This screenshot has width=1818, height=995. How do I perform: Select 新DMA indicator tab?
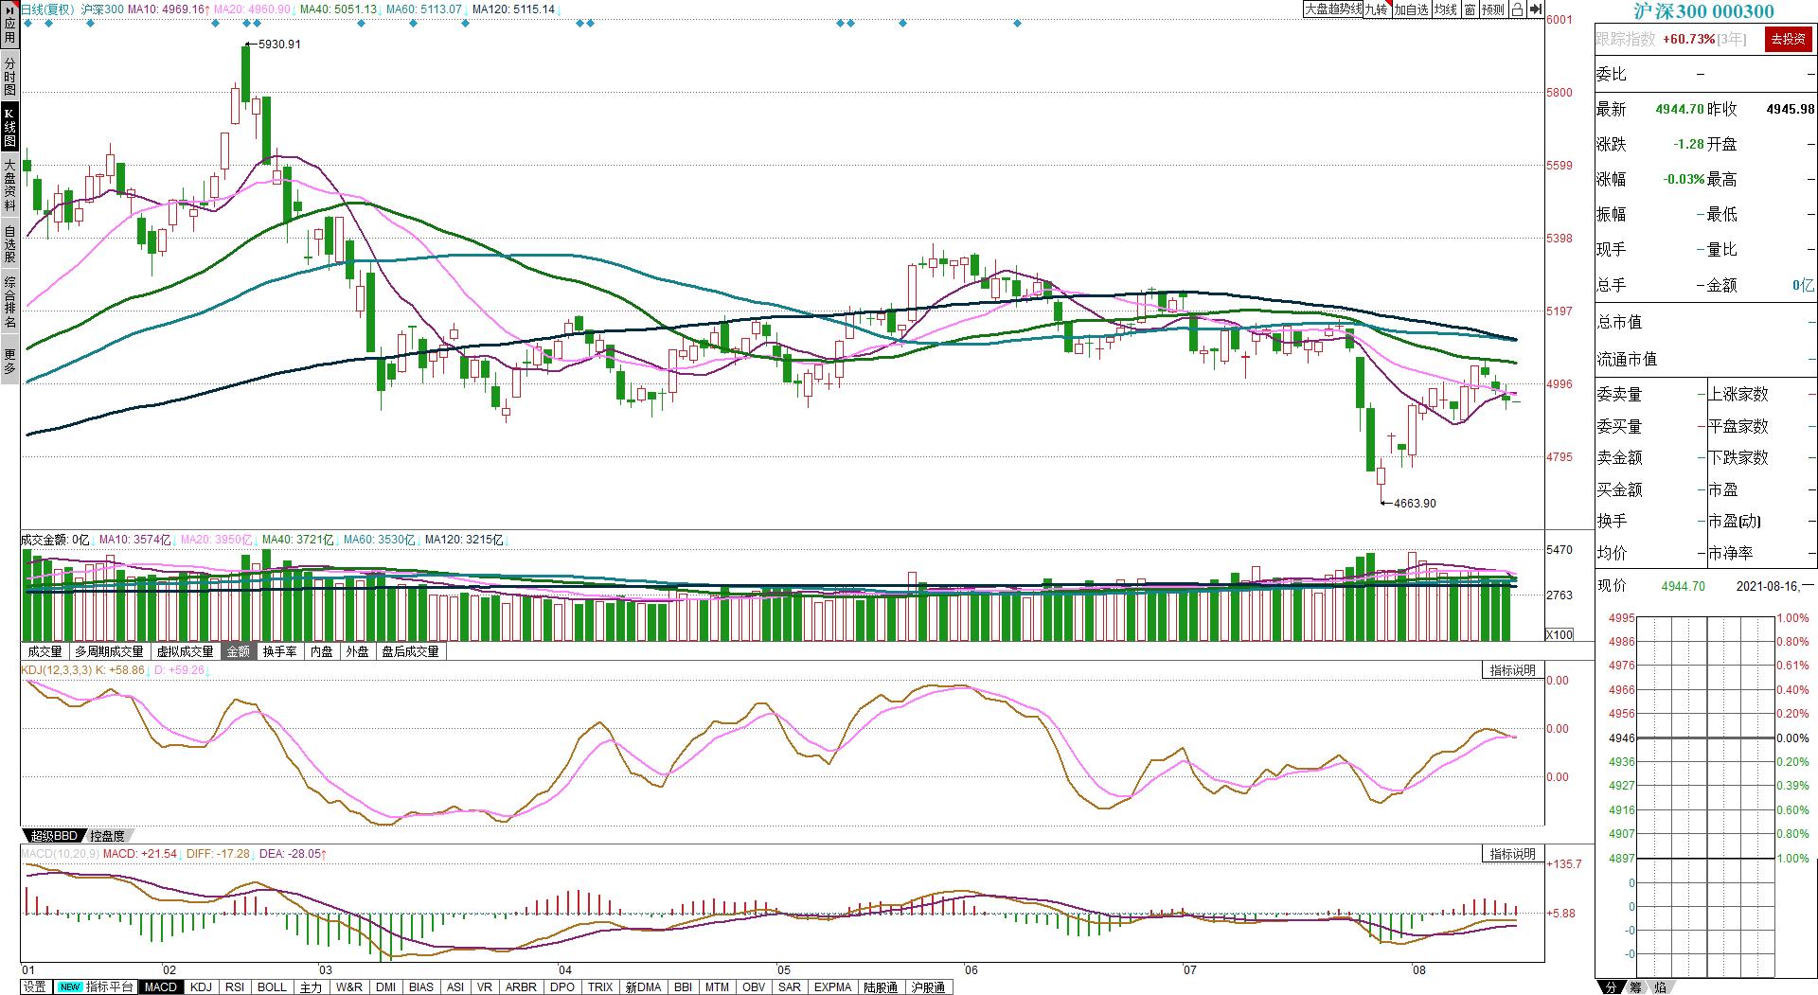(644, 986)
